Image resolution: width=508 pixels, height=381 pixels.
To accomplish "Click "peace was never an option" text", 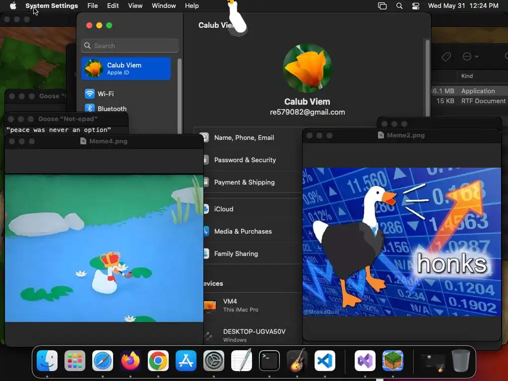I will 59,130.
